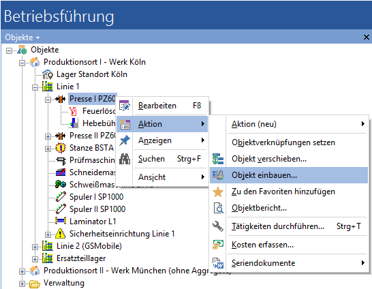Click the Bearbeiten edit pencil icon

(x=124, y=106)
